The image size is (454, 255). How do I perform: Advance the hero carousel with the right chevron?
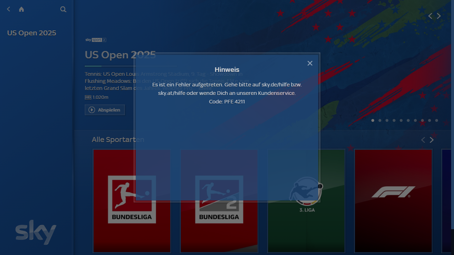coord(439,16)
